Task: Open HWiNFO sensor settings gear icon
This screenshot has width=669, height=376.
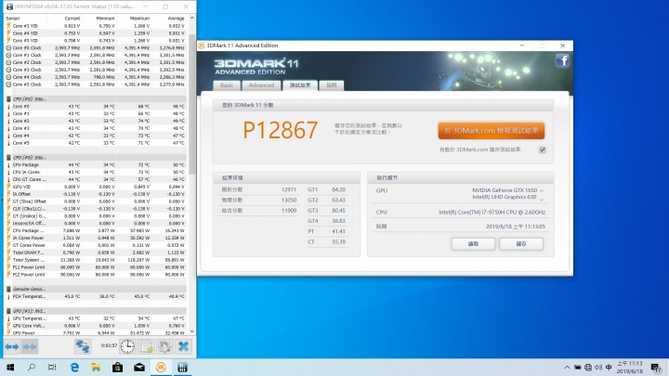Action: (164, 346)
